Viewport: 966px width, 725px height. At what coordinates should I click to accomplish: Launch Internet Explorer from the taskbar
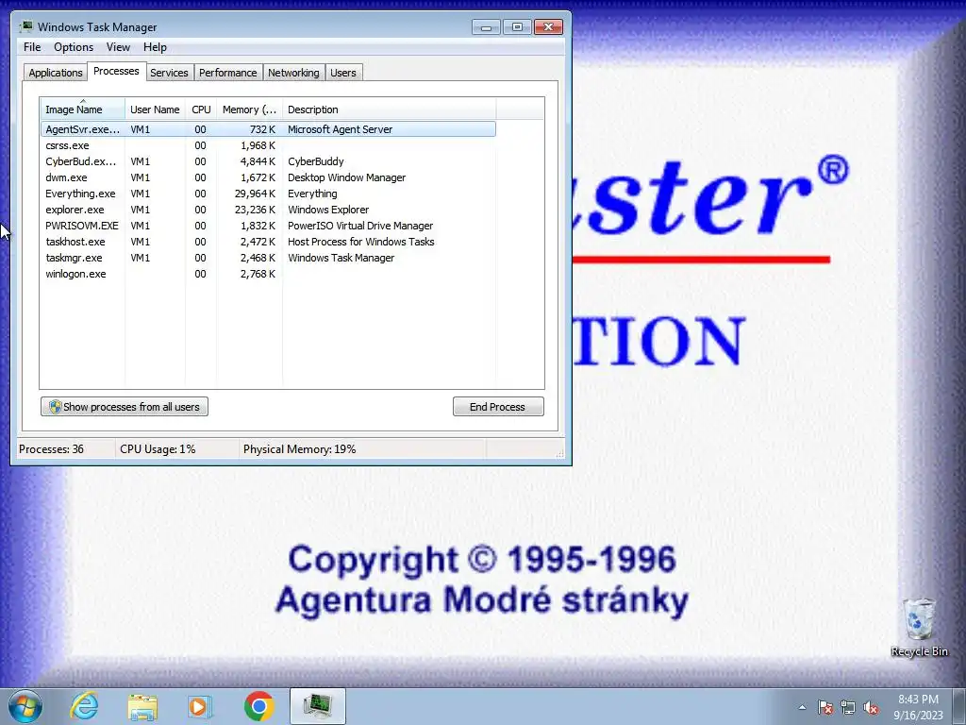(84, 706)
